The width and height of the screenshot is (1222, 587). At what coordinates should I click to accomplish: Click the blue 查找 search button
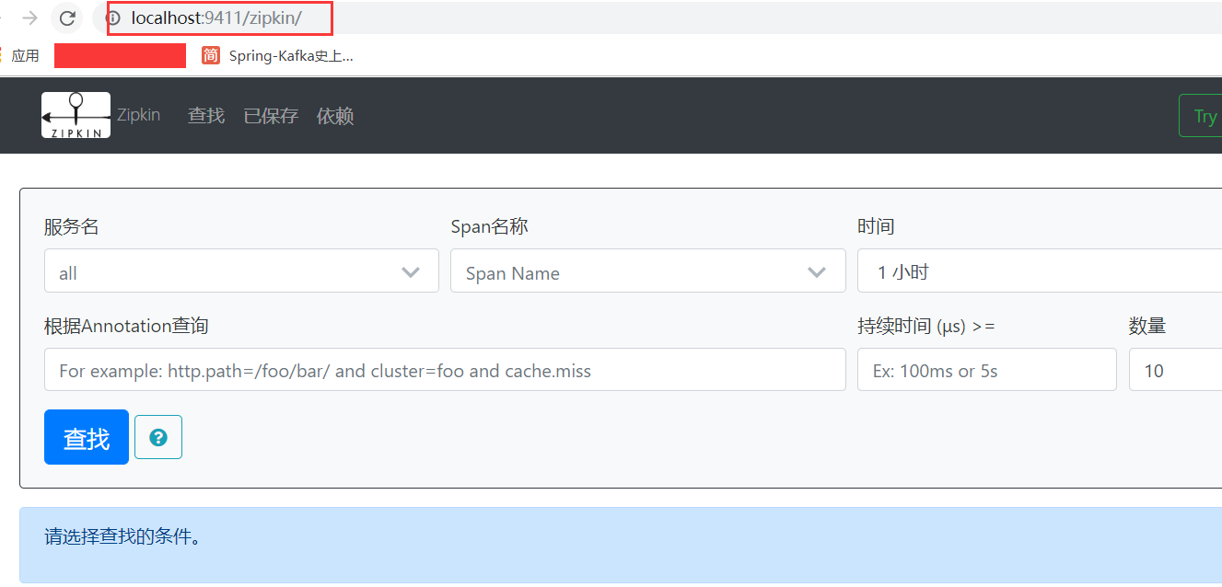pyautogui.click(x=87, y=437)
